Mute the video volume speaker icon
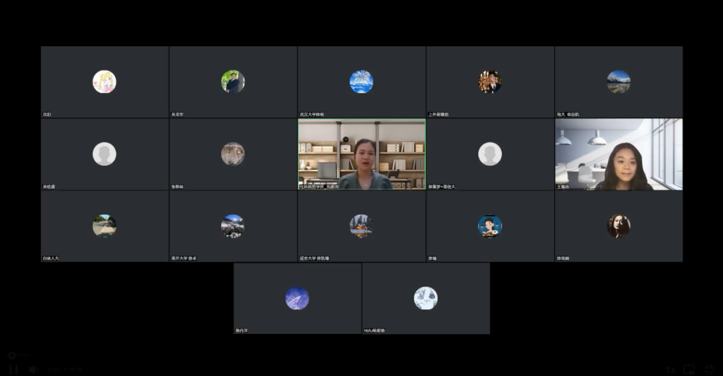 point(33,369)
